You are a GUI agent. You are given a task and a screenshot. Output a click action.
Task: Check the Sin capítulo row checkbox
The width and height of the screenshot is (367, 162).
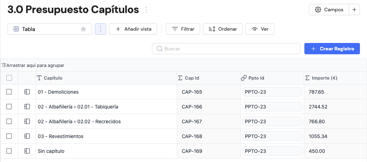coord(9,151)
